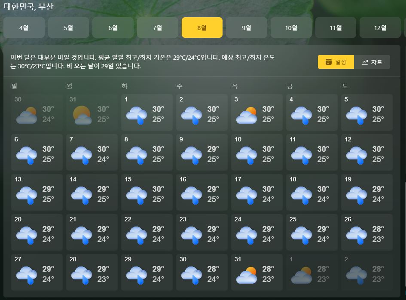This screenshot has height=300, width=406.
Task: Click the 대한민국, 부산 location title
Action: [x=28, y=6]
